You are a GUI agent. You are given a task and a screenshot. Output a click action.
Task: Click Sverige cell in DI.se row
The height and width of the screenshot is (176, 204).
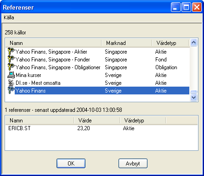click(113, 83)
